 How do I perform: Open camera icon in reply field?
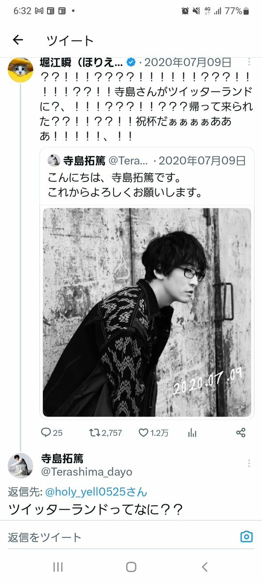(246, 537)
